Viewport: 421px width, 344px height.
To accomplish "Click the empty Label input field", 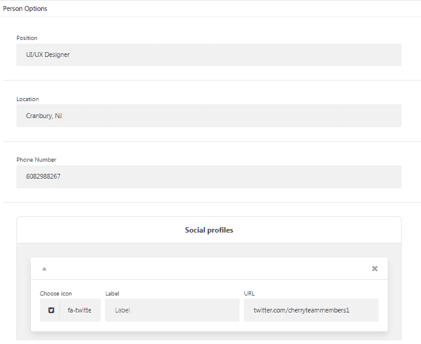I will (172, 310).
